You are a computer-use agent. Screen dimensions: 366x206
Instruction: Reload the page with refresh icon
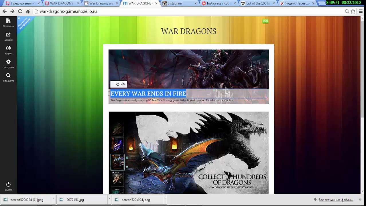point(20,11)
